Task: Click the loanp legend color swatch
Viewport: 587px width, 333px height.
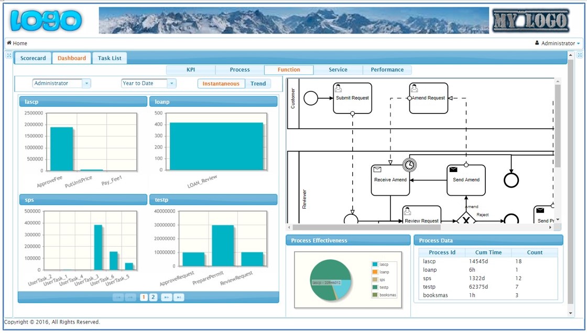Action: [375, 272]
